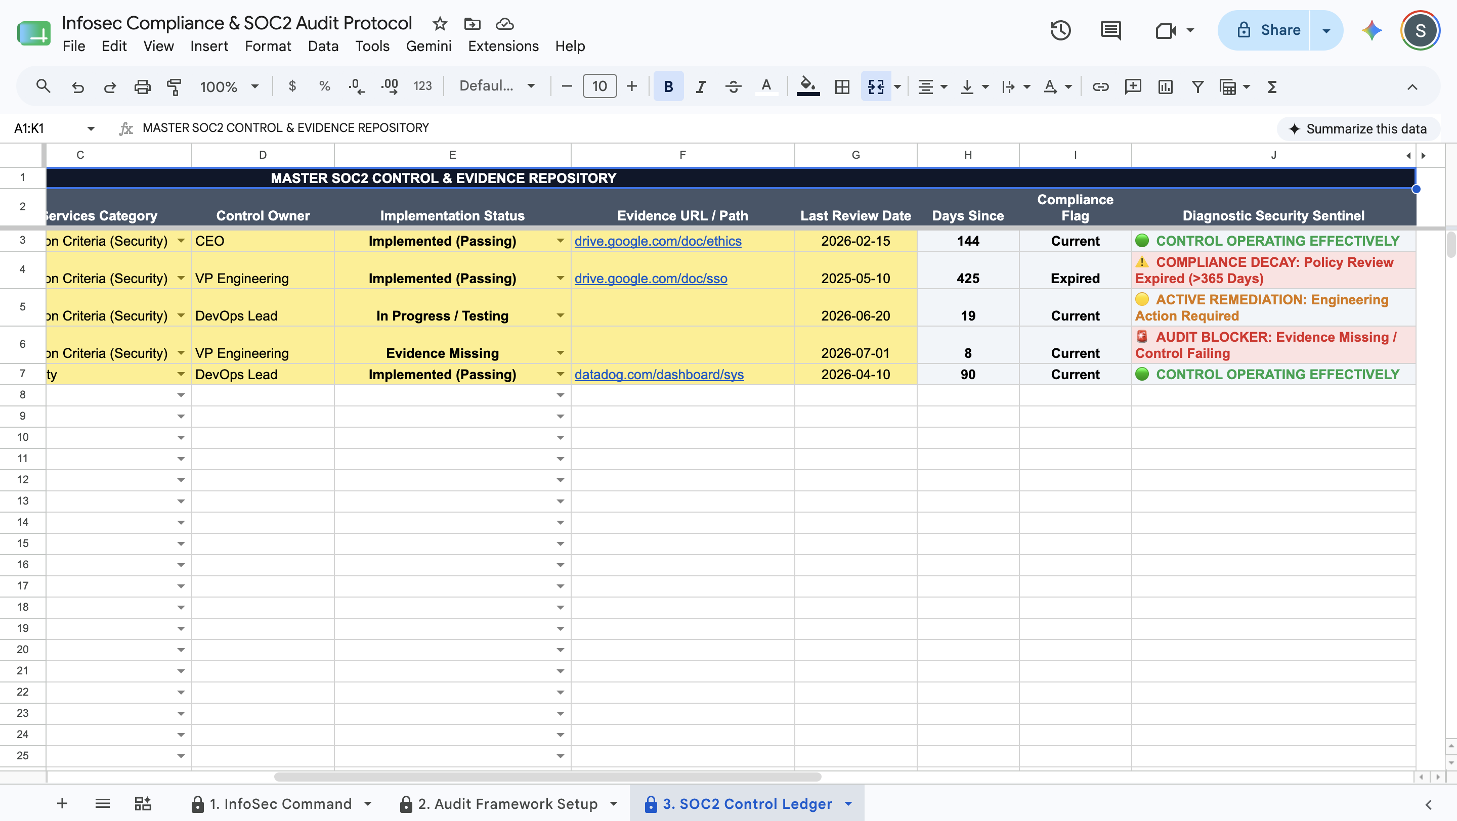This screenshot has width=1457, height=821.
Task: Format as currency with dollar icon
Action: [x=292, y=86]
